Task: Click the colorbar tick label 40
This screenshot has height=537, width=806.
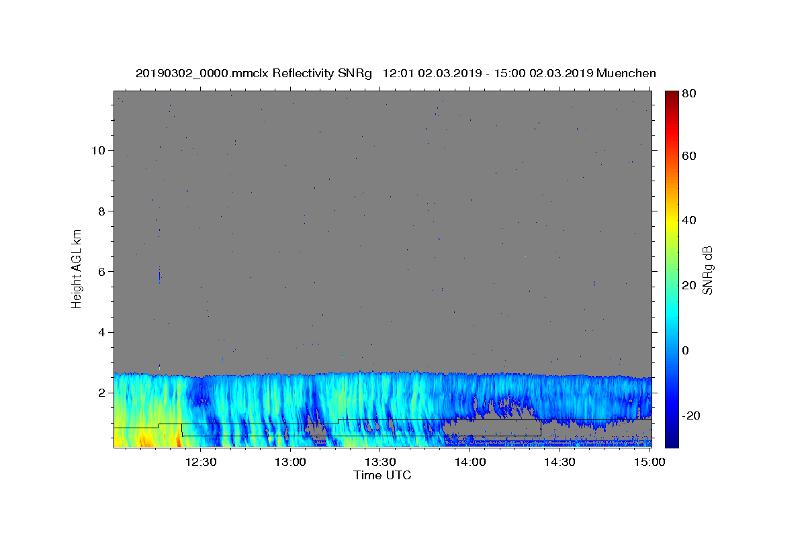Action: coord(690,221)
